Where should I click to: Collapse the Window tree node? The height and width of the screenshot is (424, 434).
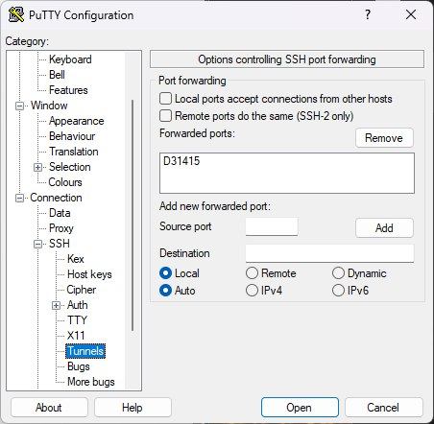tap(19, 106)
